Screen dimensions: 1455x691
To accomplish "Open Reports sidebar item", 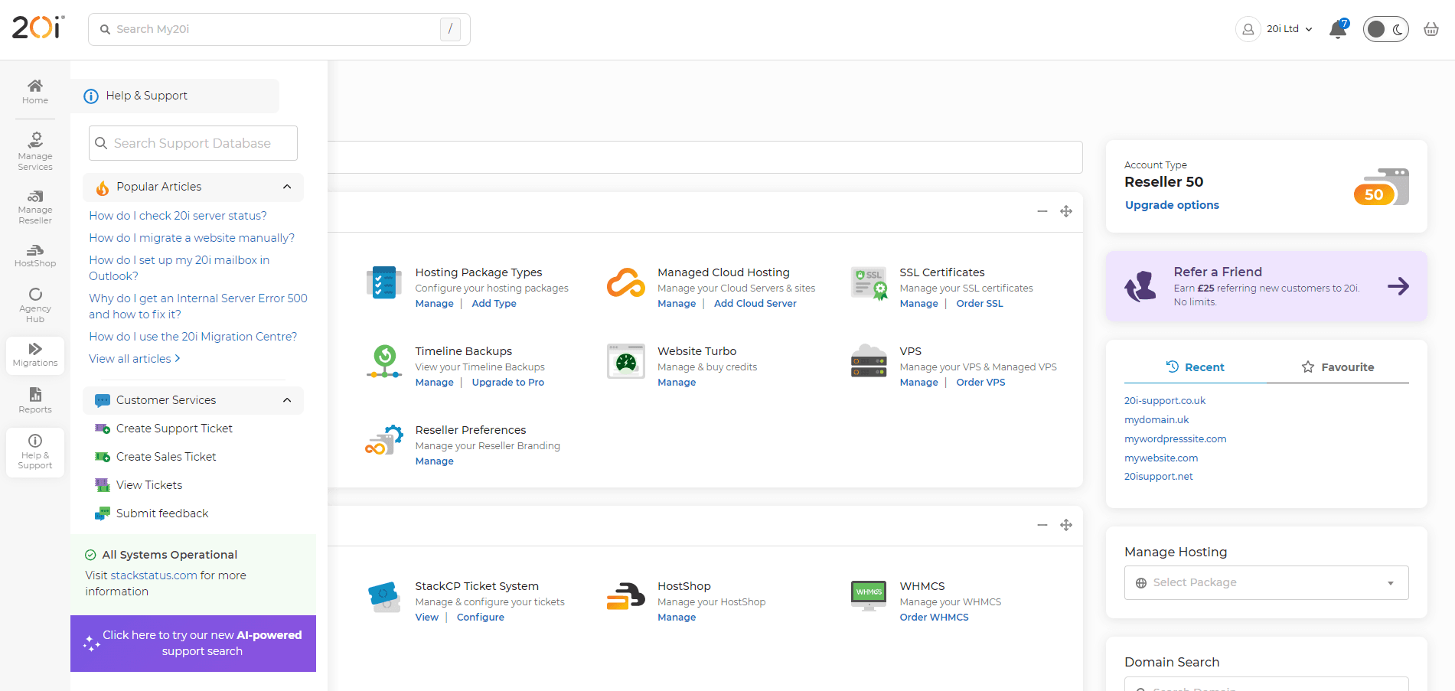I will coord(35,400).
